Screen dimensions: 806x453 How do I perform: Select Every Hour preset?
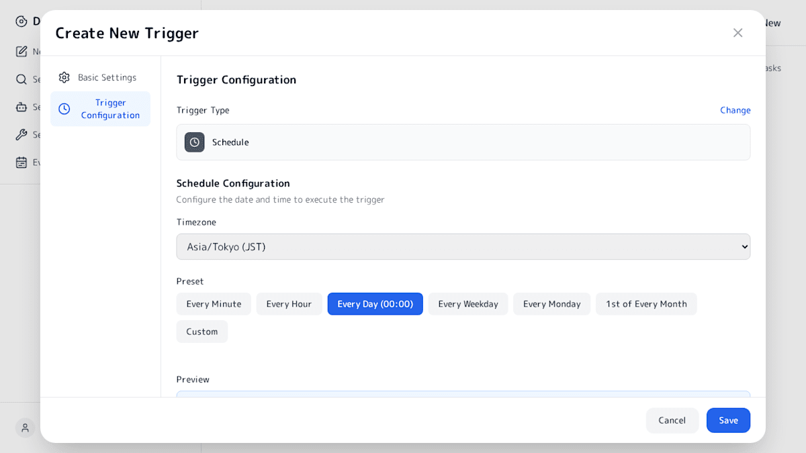[x=289, y=304]
